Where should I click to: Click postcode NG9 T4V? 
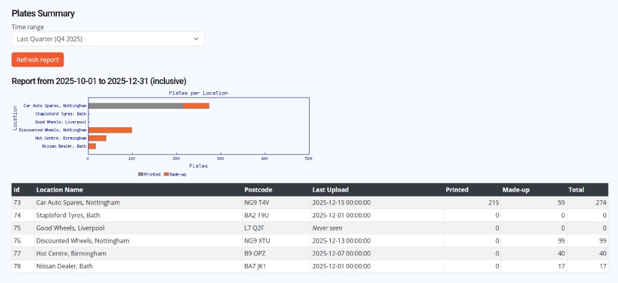pos(257,203)
